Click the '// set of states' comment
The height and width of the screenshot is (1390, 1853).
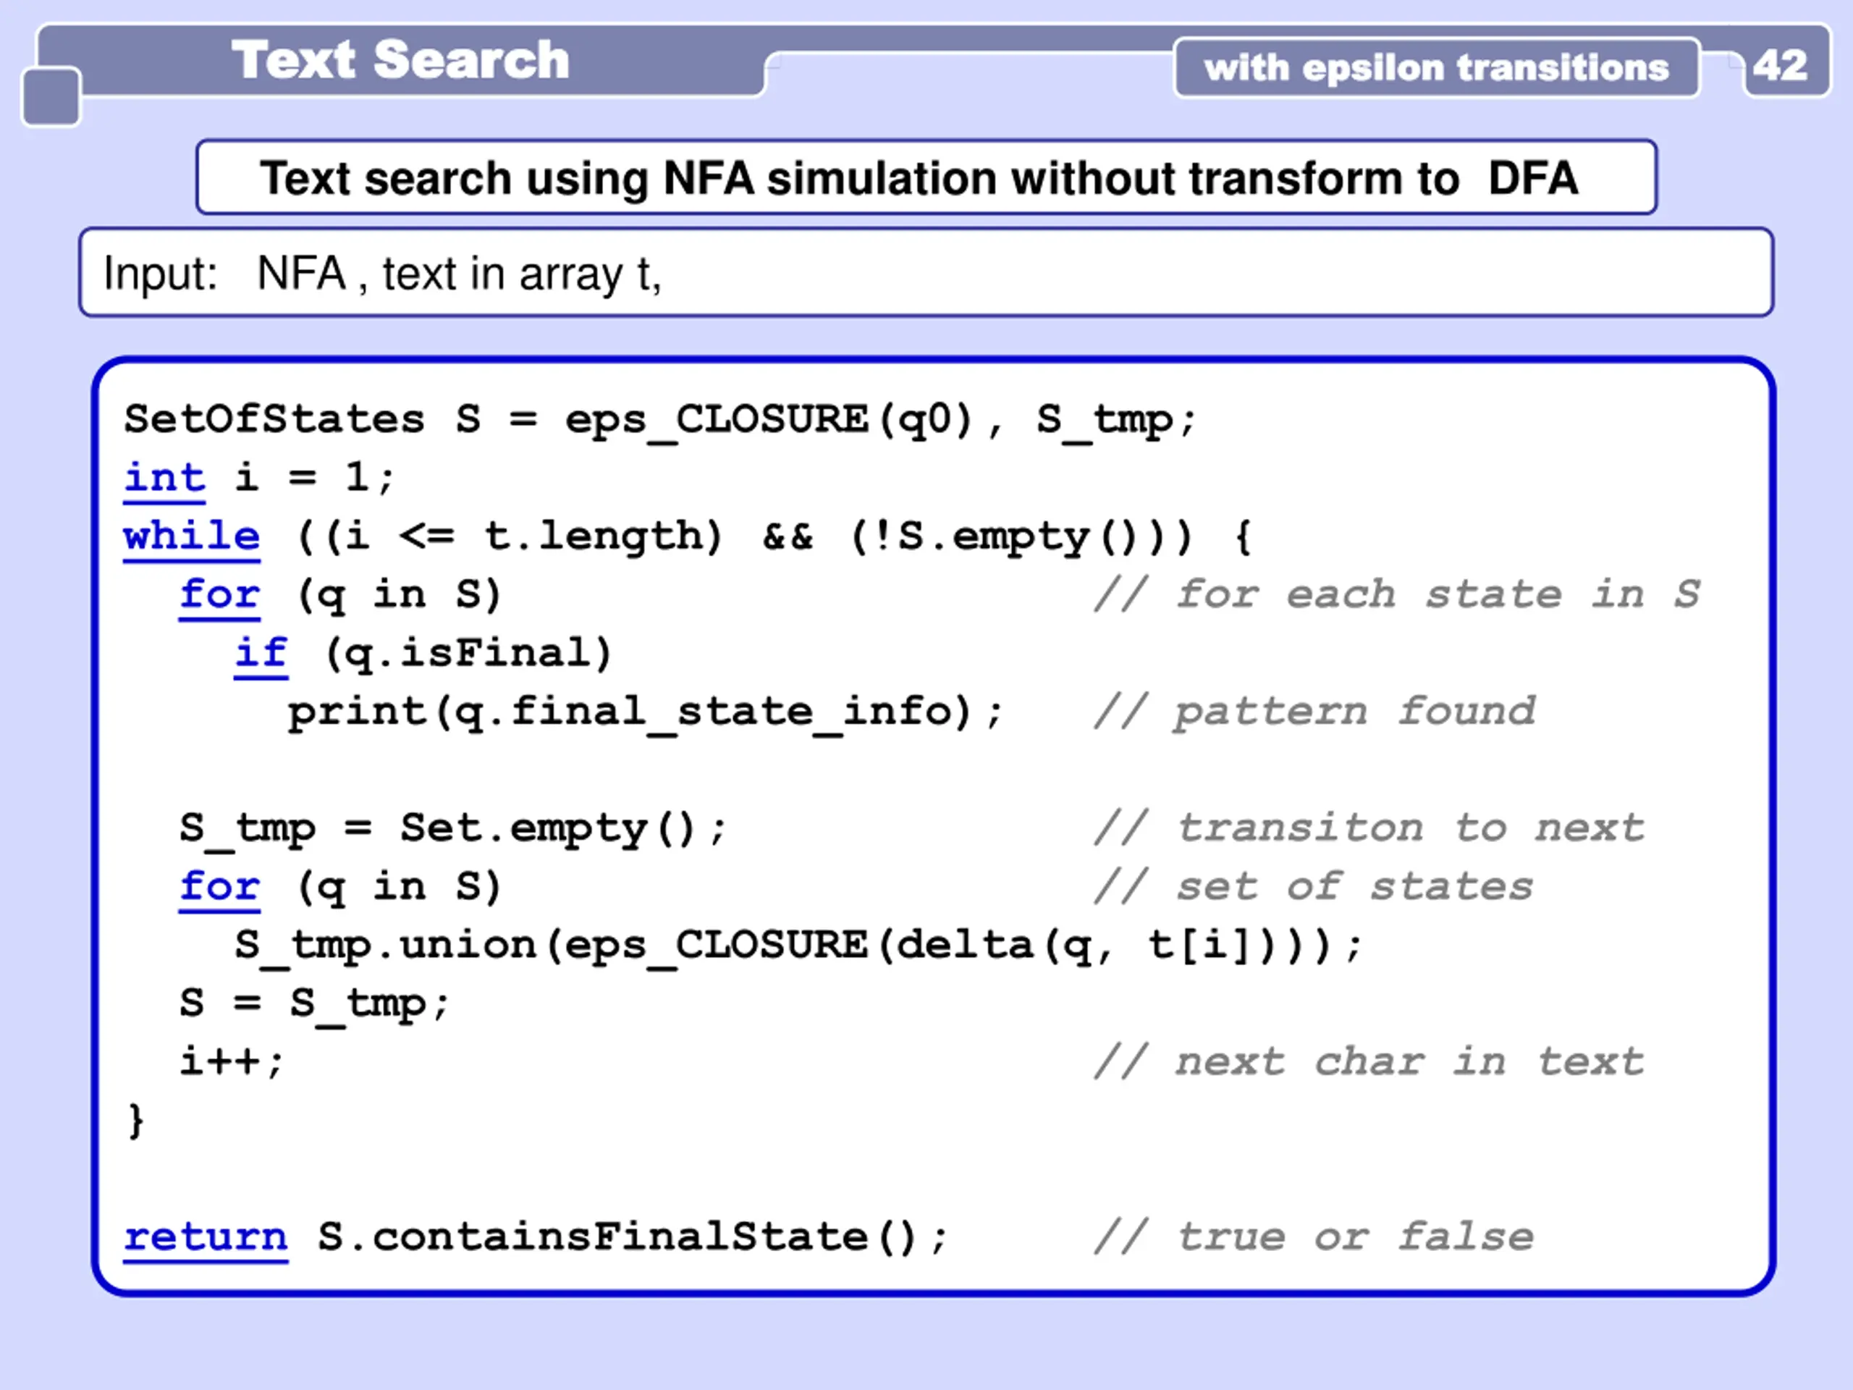point(1314,888)
